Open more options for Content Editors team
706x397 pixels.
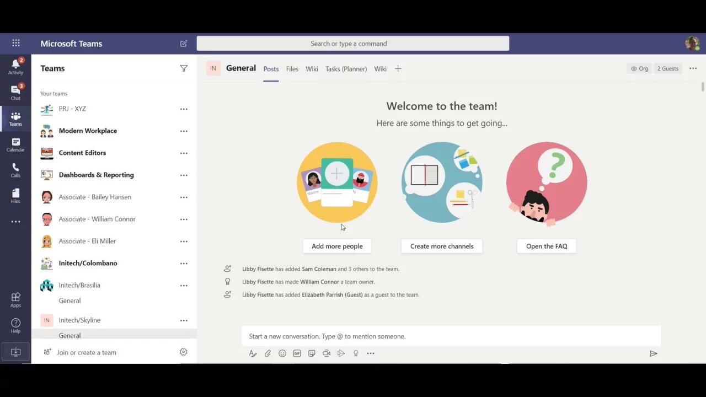coord(184,153)
